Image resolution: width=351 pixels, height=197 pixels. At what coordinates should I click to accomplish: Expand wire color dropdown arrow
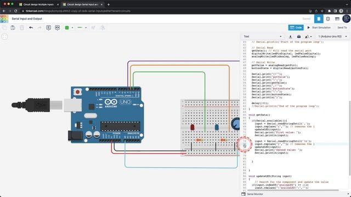pos(72,28)
